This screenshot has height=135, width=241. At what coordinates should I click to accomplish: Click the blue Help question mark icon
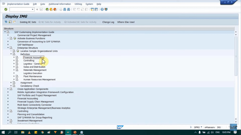pos(102,10)
